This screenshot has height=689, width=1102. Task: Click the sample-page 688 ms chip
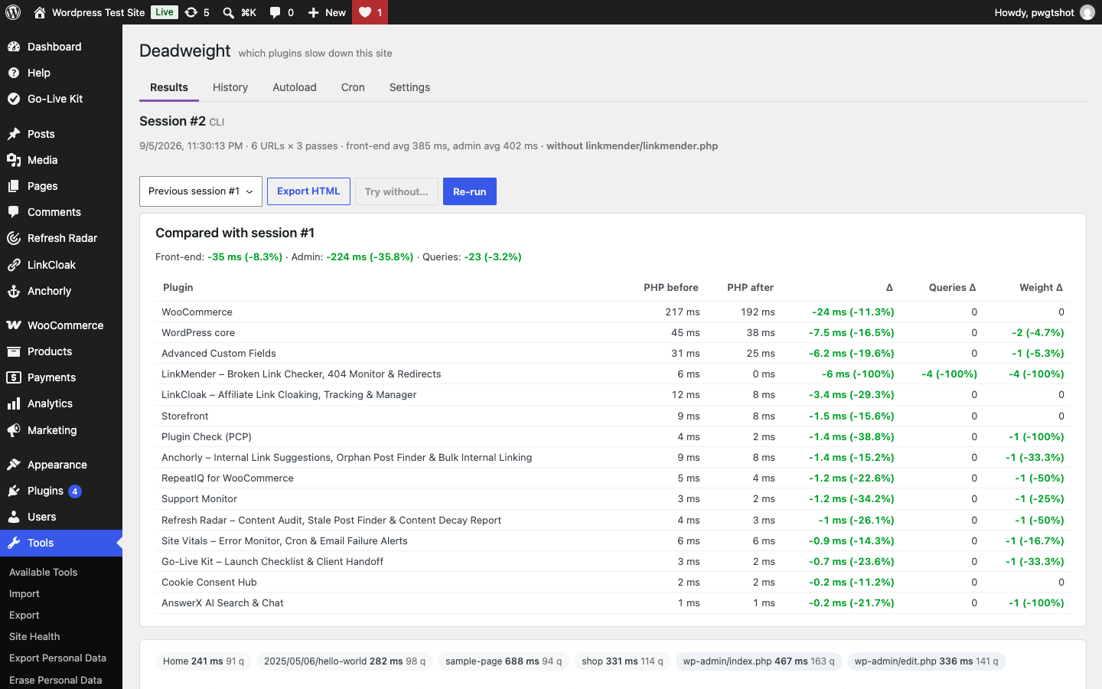[504, 661]
